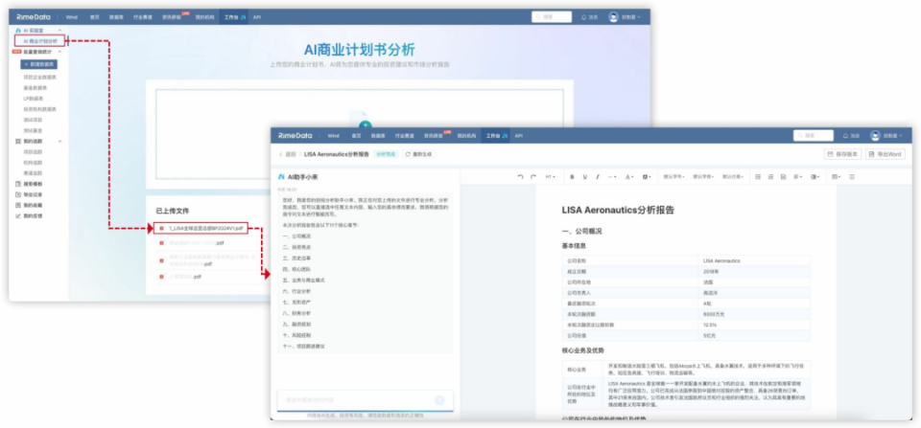Open 基金数据表 in the sidebar
921x428 pixels.
(x=35, y=87)
